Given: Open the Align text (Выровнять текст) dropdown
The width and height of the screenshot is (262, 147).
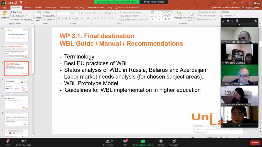Looking at the screenshot, I should (x=129, y=16).
